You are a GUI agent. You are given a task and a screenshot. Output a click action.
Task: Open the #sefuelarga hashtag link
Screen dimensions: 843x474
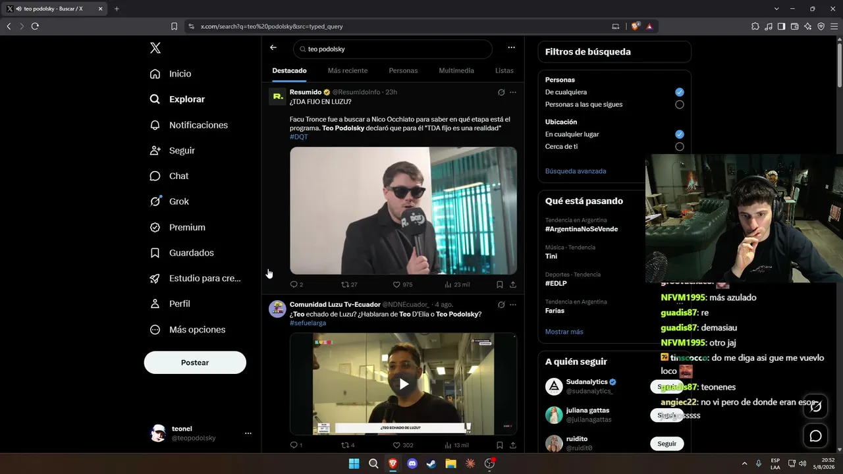(x=308, y=323)
